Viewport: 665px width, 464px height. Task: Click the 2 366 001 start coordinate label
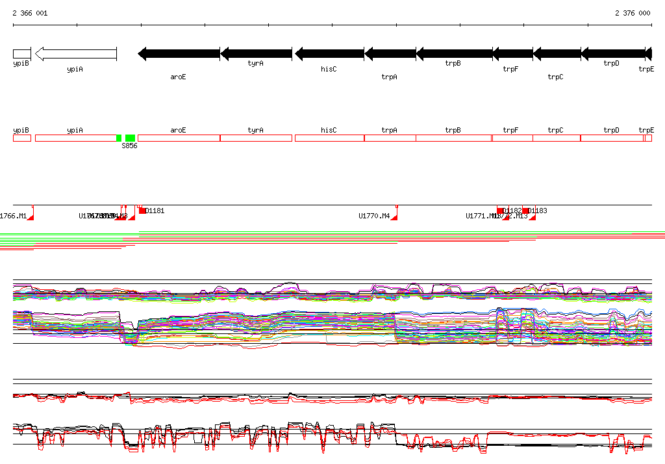[x=30, y=13]
